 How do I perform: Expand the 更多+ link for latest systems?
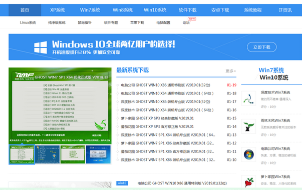click(x=231, y=71)
